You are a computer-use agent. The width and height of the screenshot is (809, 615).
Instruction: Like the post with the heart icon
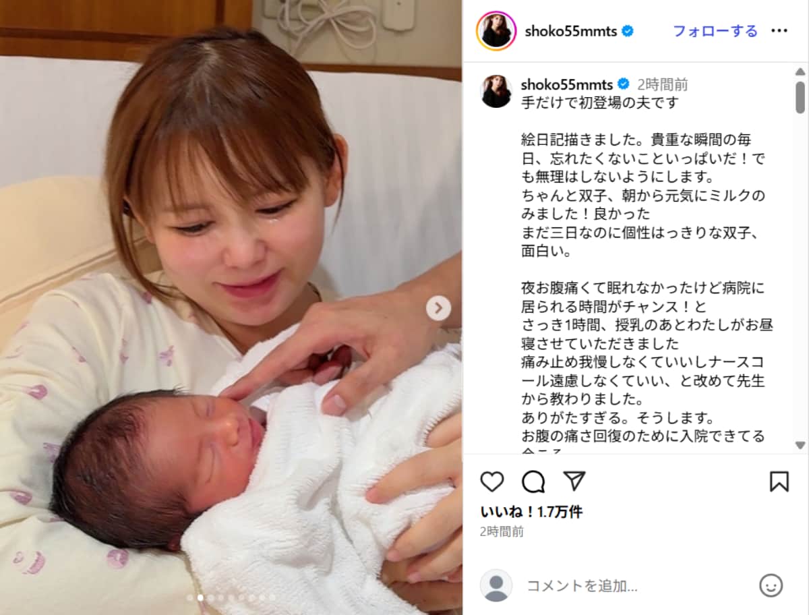click(x=492, y=481)
